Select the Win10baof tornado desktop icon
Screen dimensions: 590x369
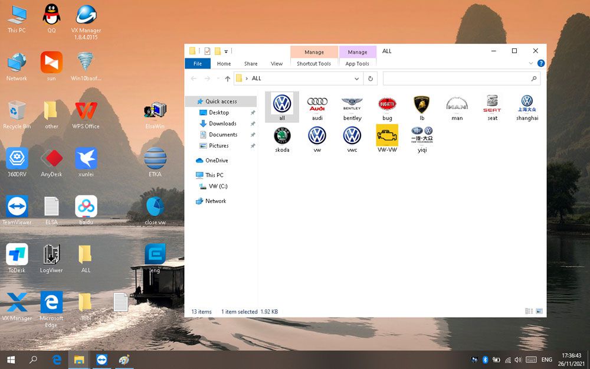86,66
